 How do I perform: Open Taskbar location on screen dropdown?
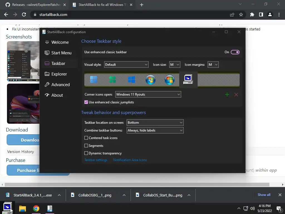[x=155, y=123]
